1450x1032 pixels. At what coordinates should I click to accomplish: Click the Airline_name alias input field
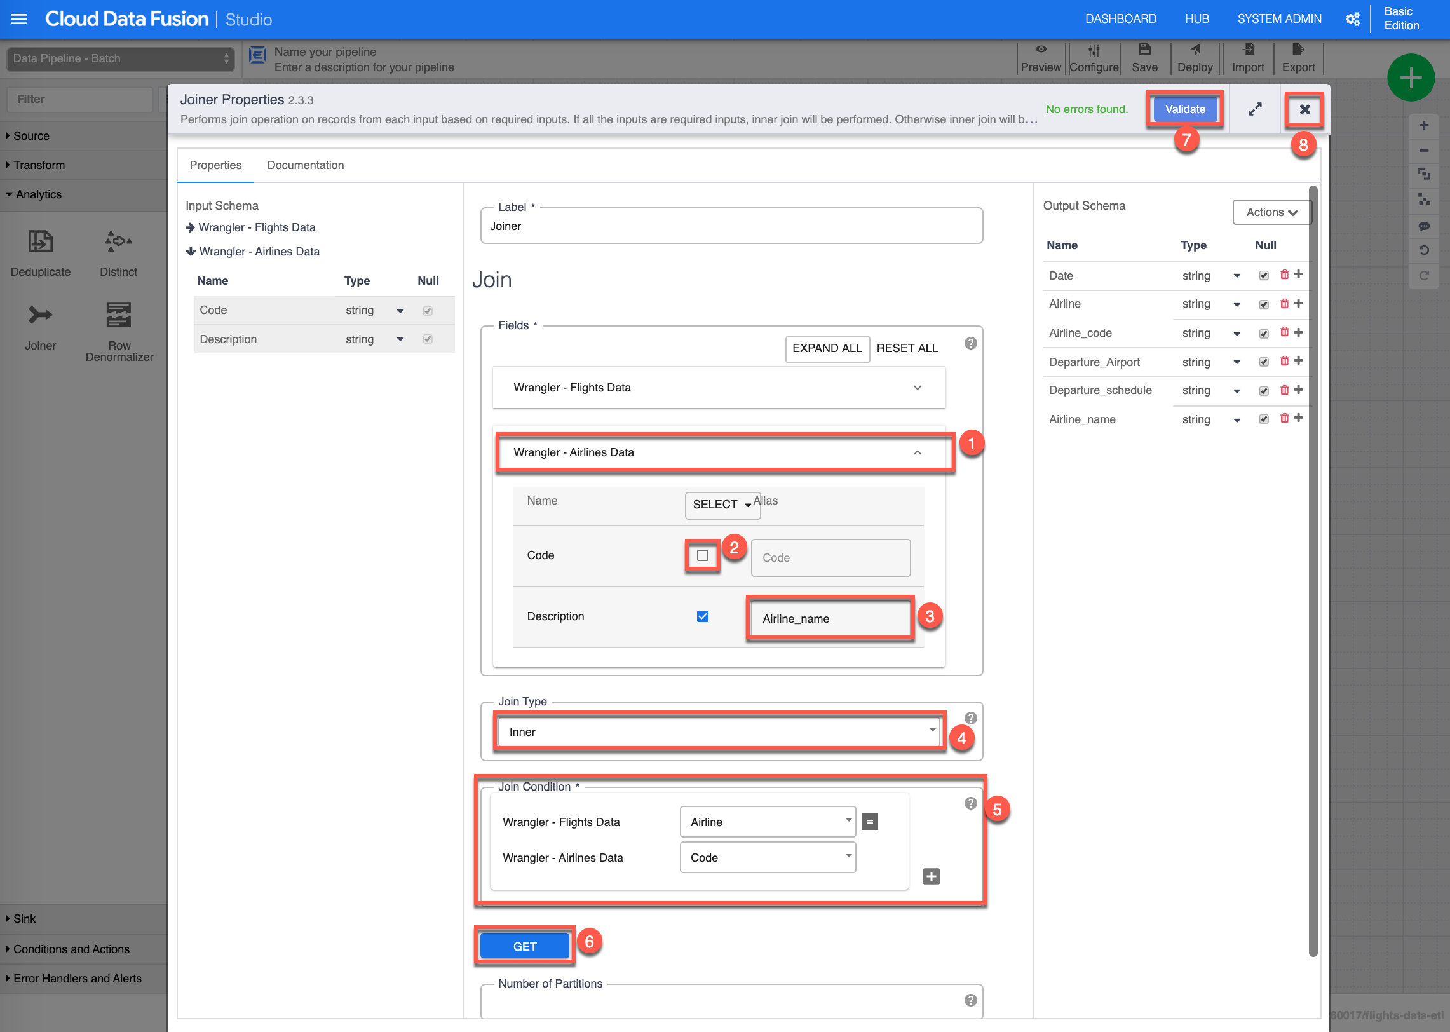tap(830, 618)
